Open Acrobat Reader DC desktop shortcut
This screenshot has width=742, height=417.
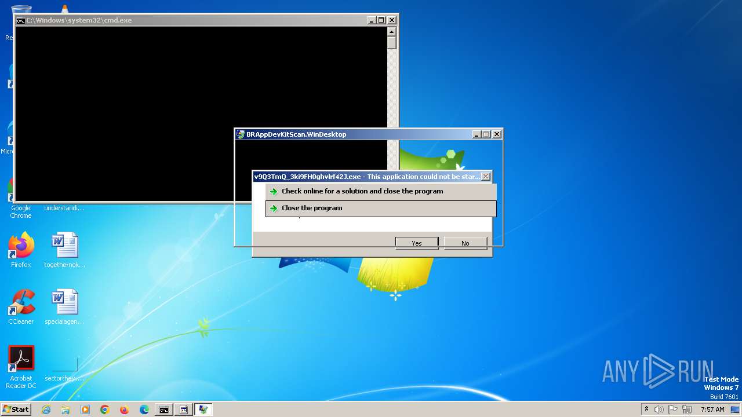[21, 368]
